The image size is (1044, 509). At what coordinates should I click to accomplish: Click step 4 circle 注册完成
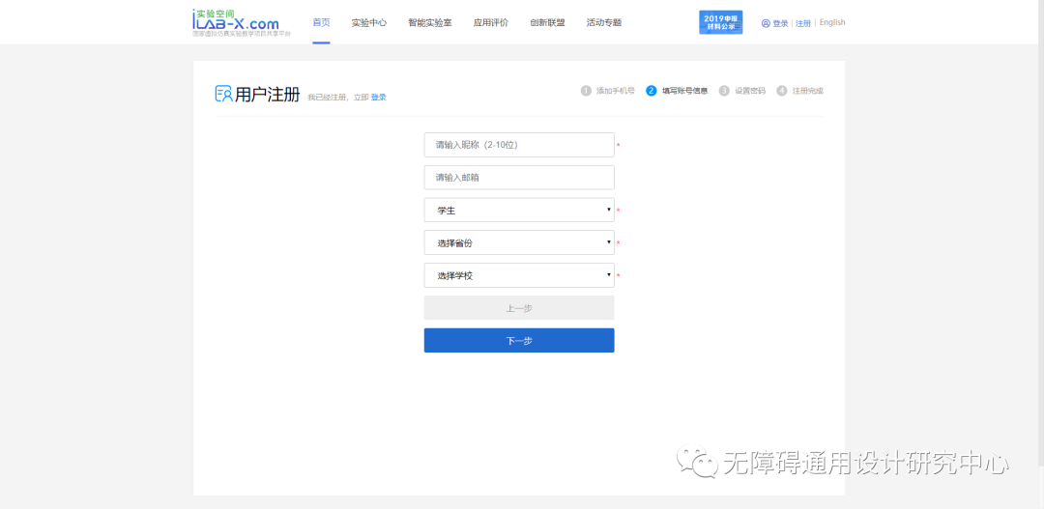(x=782, y=91)
